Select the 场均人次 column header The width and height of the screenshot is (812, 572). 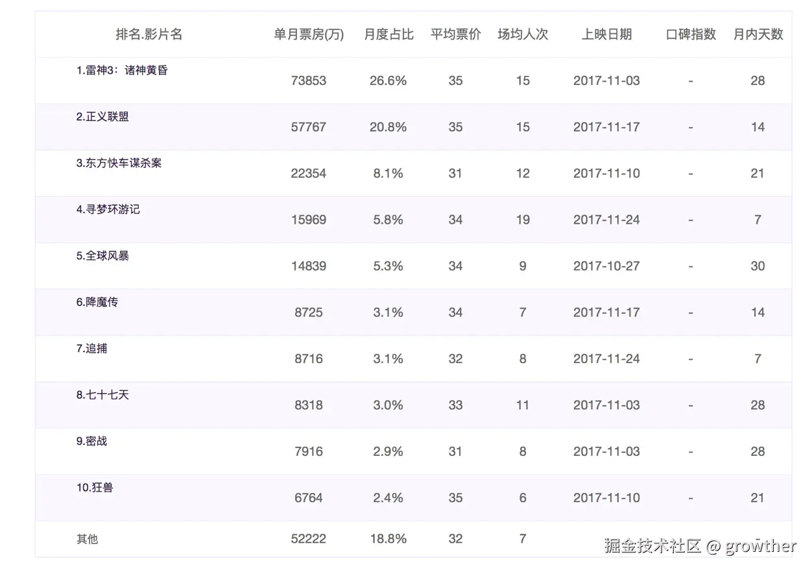pyautogui.click(x=523, y=34)
